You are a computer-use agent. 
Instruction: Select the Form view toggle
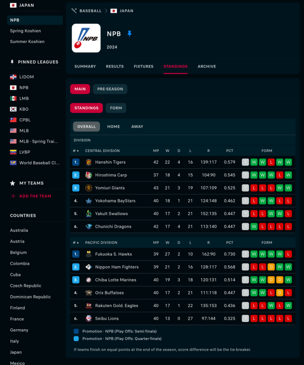point(116,108)
